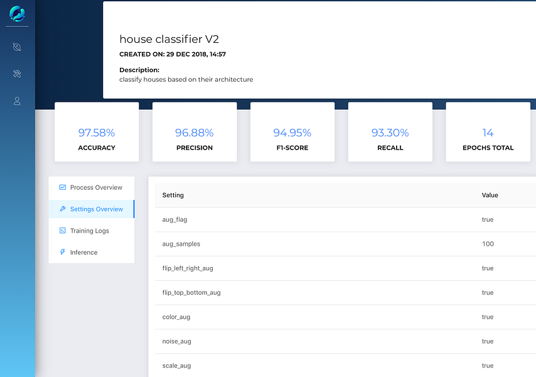Open the eye-target icon in sidebar
Screen dimensions: 536x377
pyautogui.click(x=17, y=47)
